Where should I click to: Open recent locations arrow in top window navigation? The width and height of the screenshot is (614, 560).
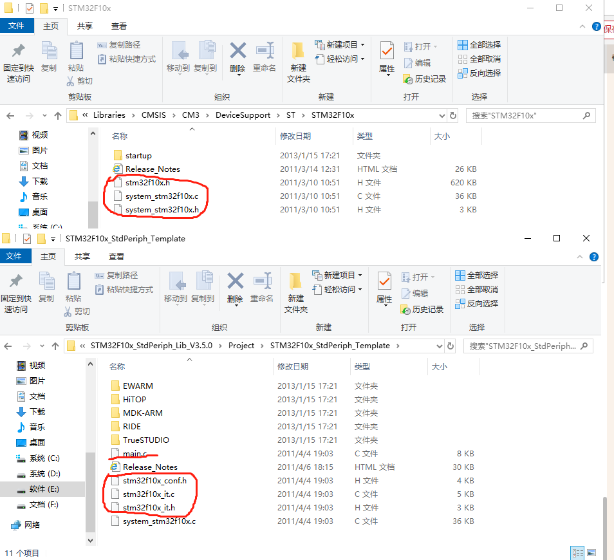point(44,115)
